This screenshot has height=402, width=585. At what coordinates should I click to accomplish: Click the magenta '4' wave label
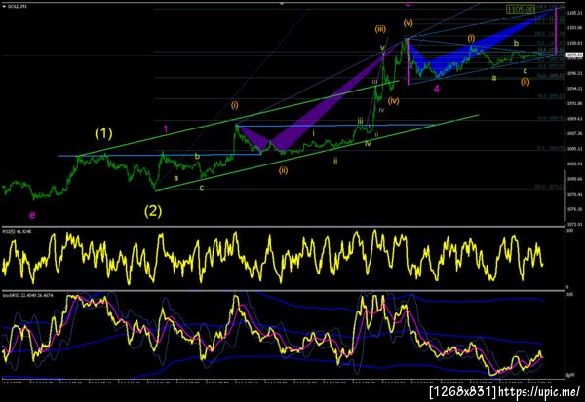[437, 89]
